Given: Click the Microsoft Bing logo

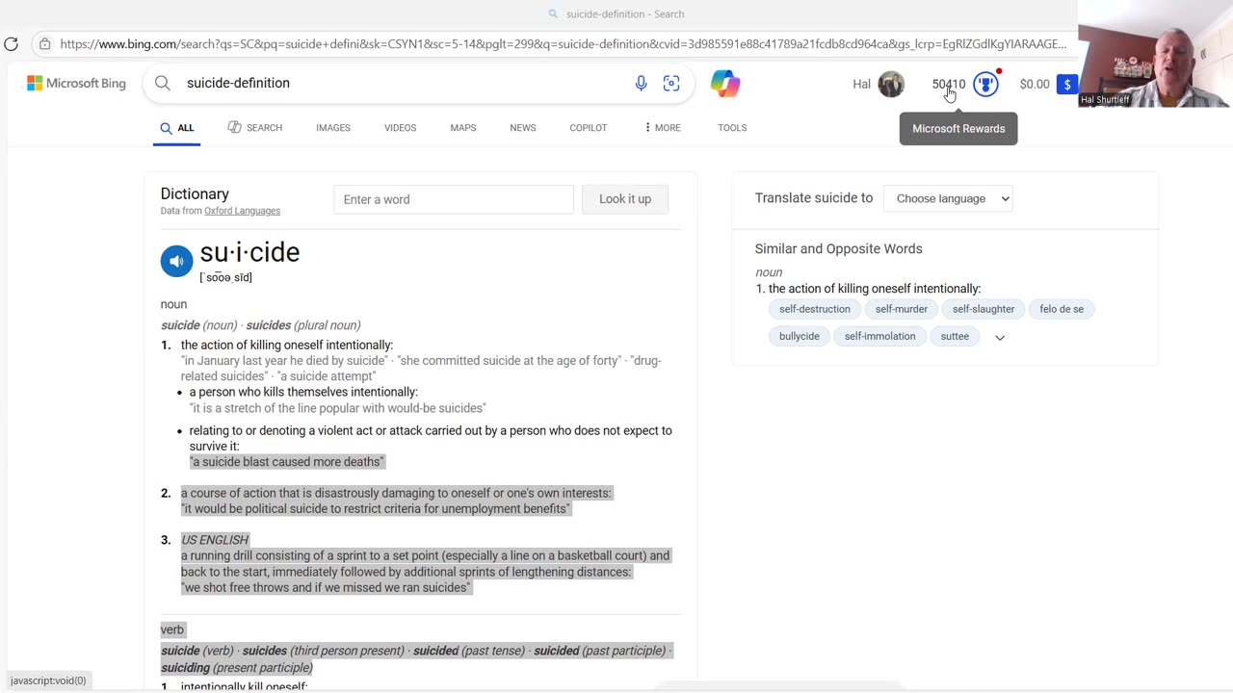Looking at the screenshot, I should pyautogui.click(x=76, y=84).
